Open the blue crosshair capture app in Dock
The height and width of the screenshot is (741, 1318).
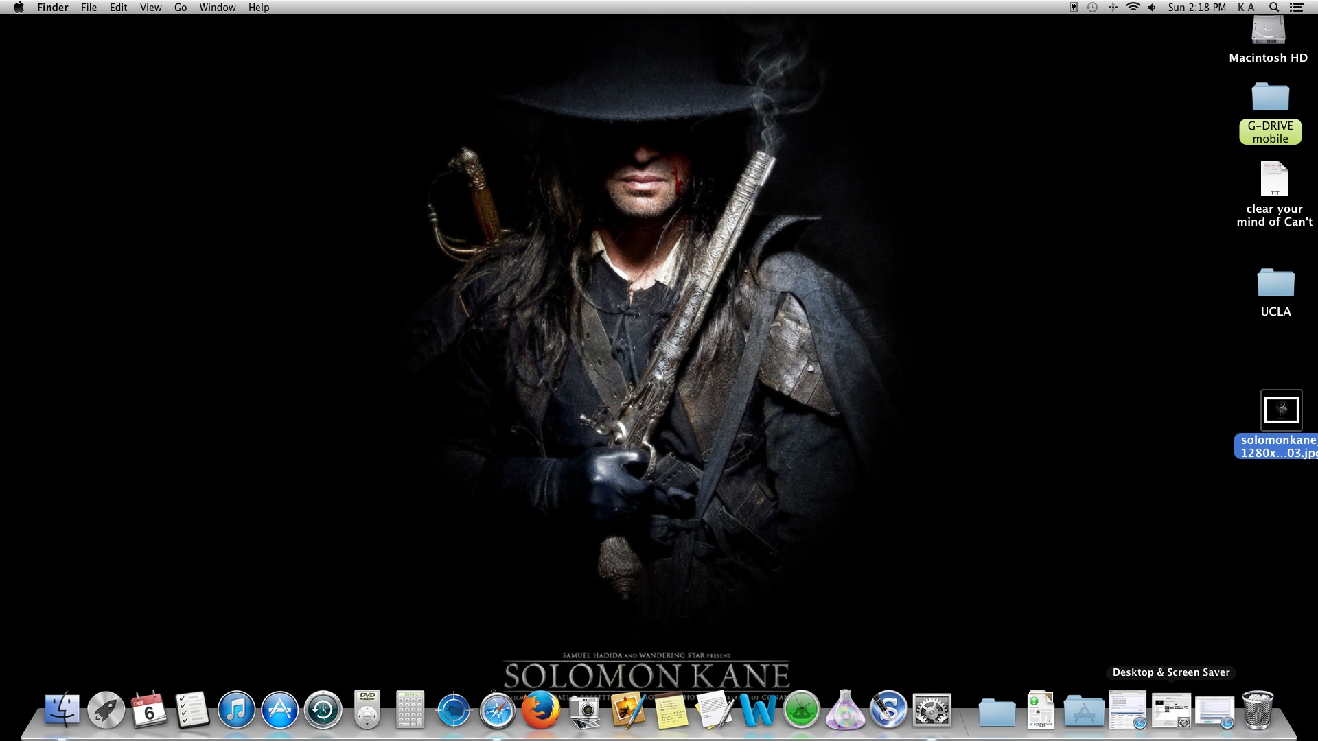454,709
